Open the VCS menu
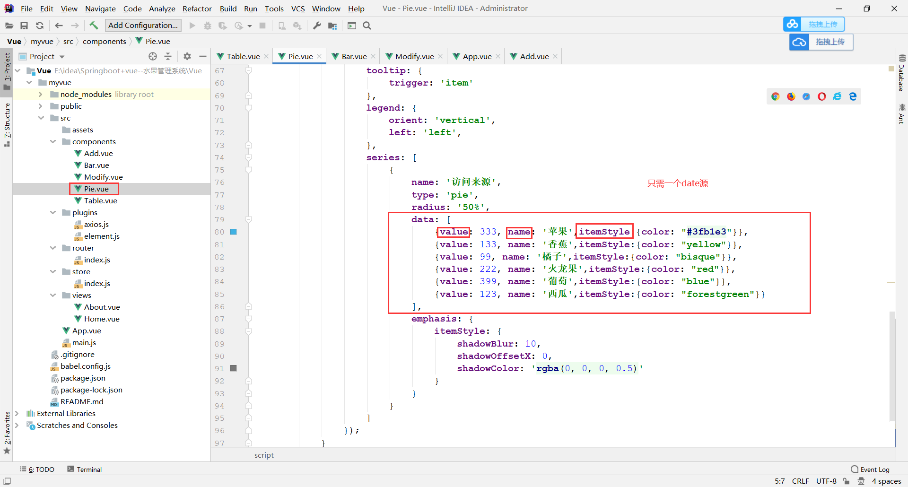Image resolution: width=908 pixels, height=487 pixels. click(297, 8)
